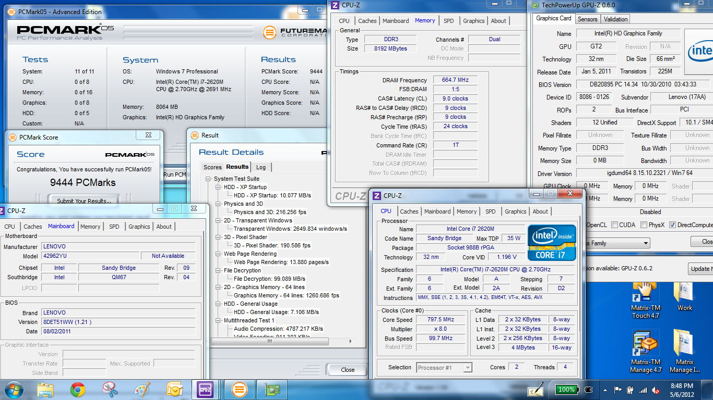Collapse the HDD - XP Startup node
The width and height of the screenshot is (713, 400).
219,187
